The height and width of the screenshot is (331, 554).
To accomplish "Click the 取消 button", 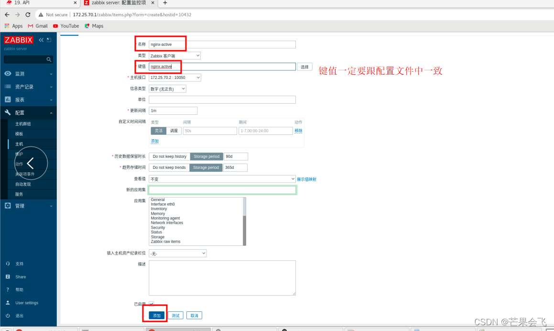I will [x=195, y=315].
